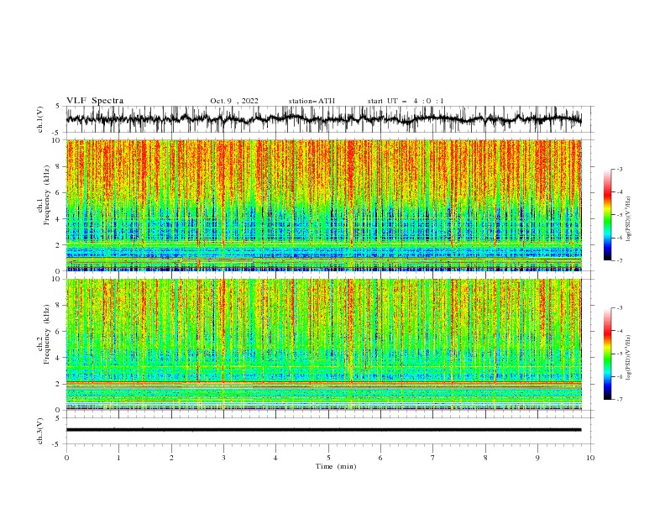
Task: Click the ch.2 spectrogram color scale bar
Action: point(607,354)
